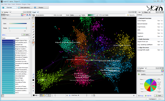Toggle the yellow show edge labels button
Viewport: 165px width, 101px height.
[43, 95]
